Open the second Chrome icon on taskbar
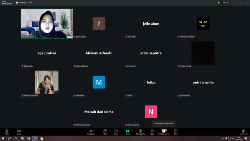This screenshot has height=141, width=250. pyautogui.click(x=41, y=138)
